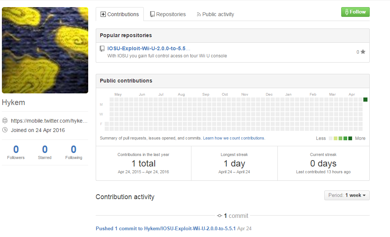Screen dimensions: 390x237
Task: Switch to the Repositories tab
Action: pos(168,14)
